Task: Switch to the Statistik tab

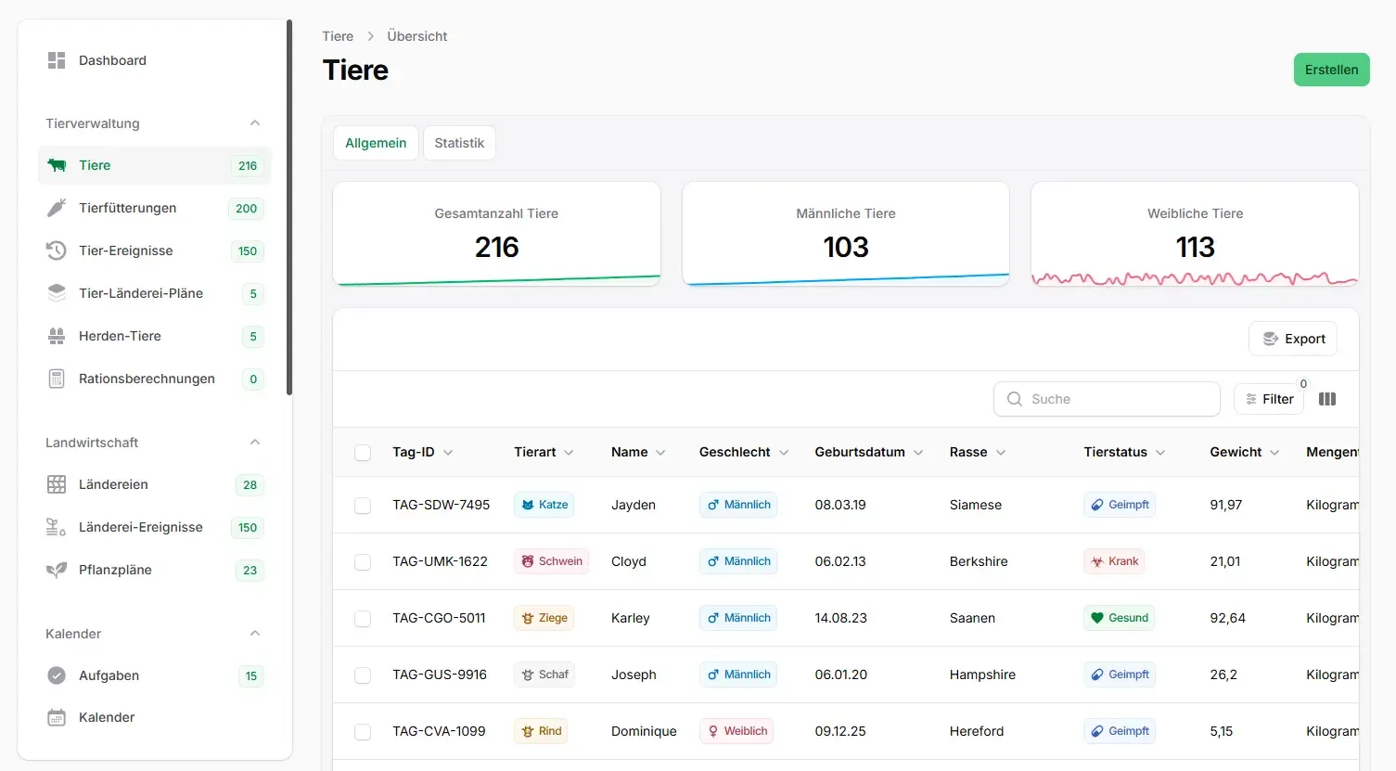Action: pos(459,143)
